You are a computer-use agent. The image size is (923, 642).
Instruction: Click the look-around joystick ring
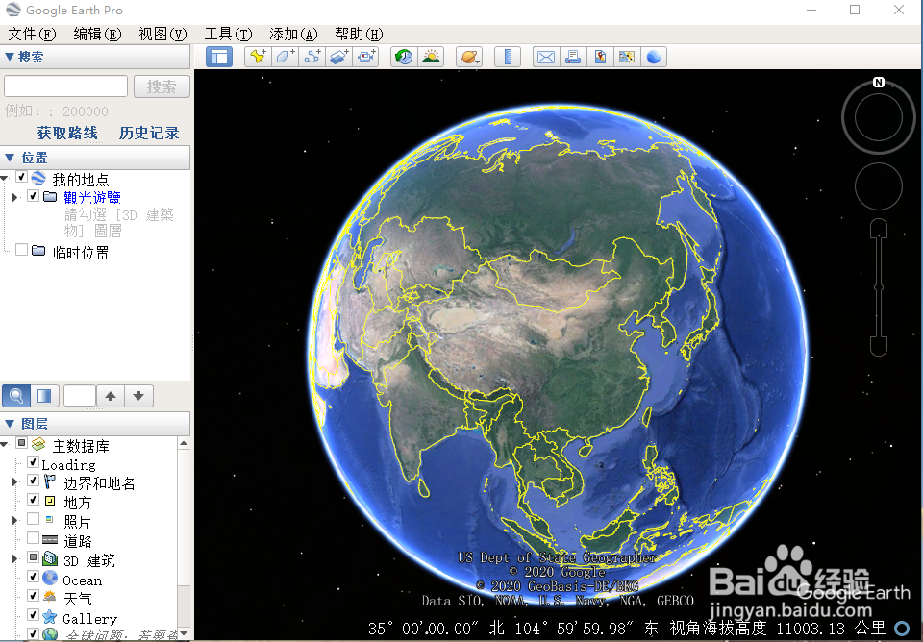click(x=878, y=117)
